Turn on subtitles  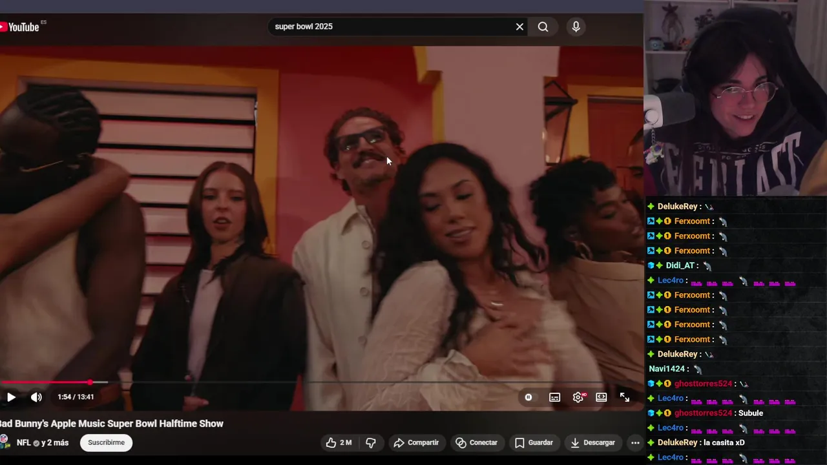click(x=554, y=397)
